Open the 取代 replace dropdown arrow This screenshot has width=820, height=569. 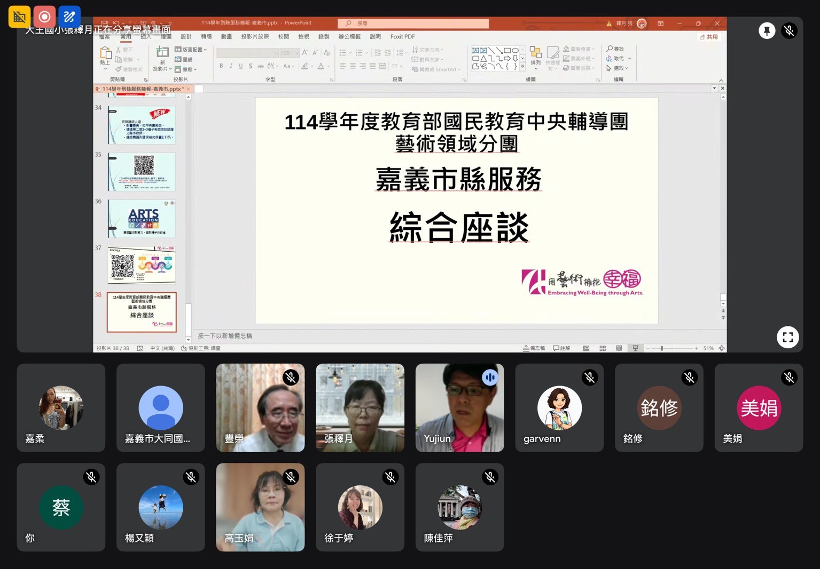point(630,59)
